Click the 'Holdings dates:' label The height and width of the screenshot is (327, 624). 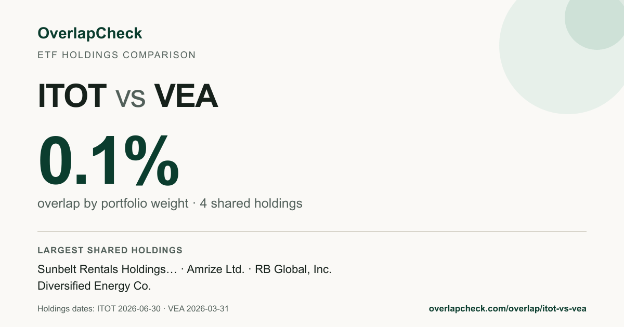66,309
